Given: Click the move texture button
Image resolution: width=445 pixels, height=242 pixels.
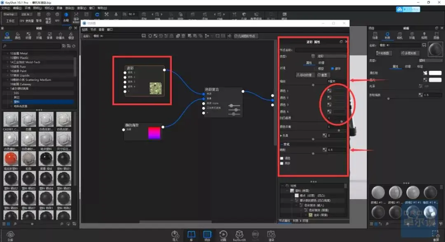Looking at the screenshot, I should point(305,75).
